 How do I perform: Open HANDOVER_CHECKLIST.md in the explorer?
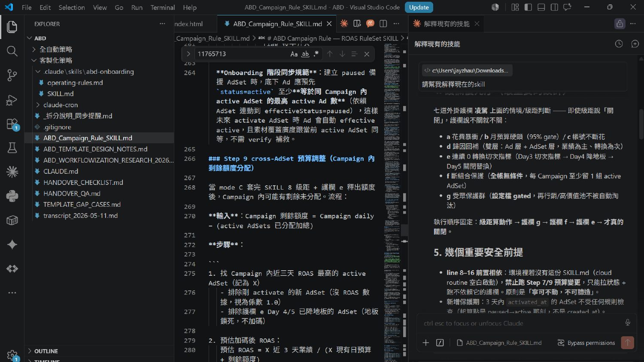click(83, 183)
